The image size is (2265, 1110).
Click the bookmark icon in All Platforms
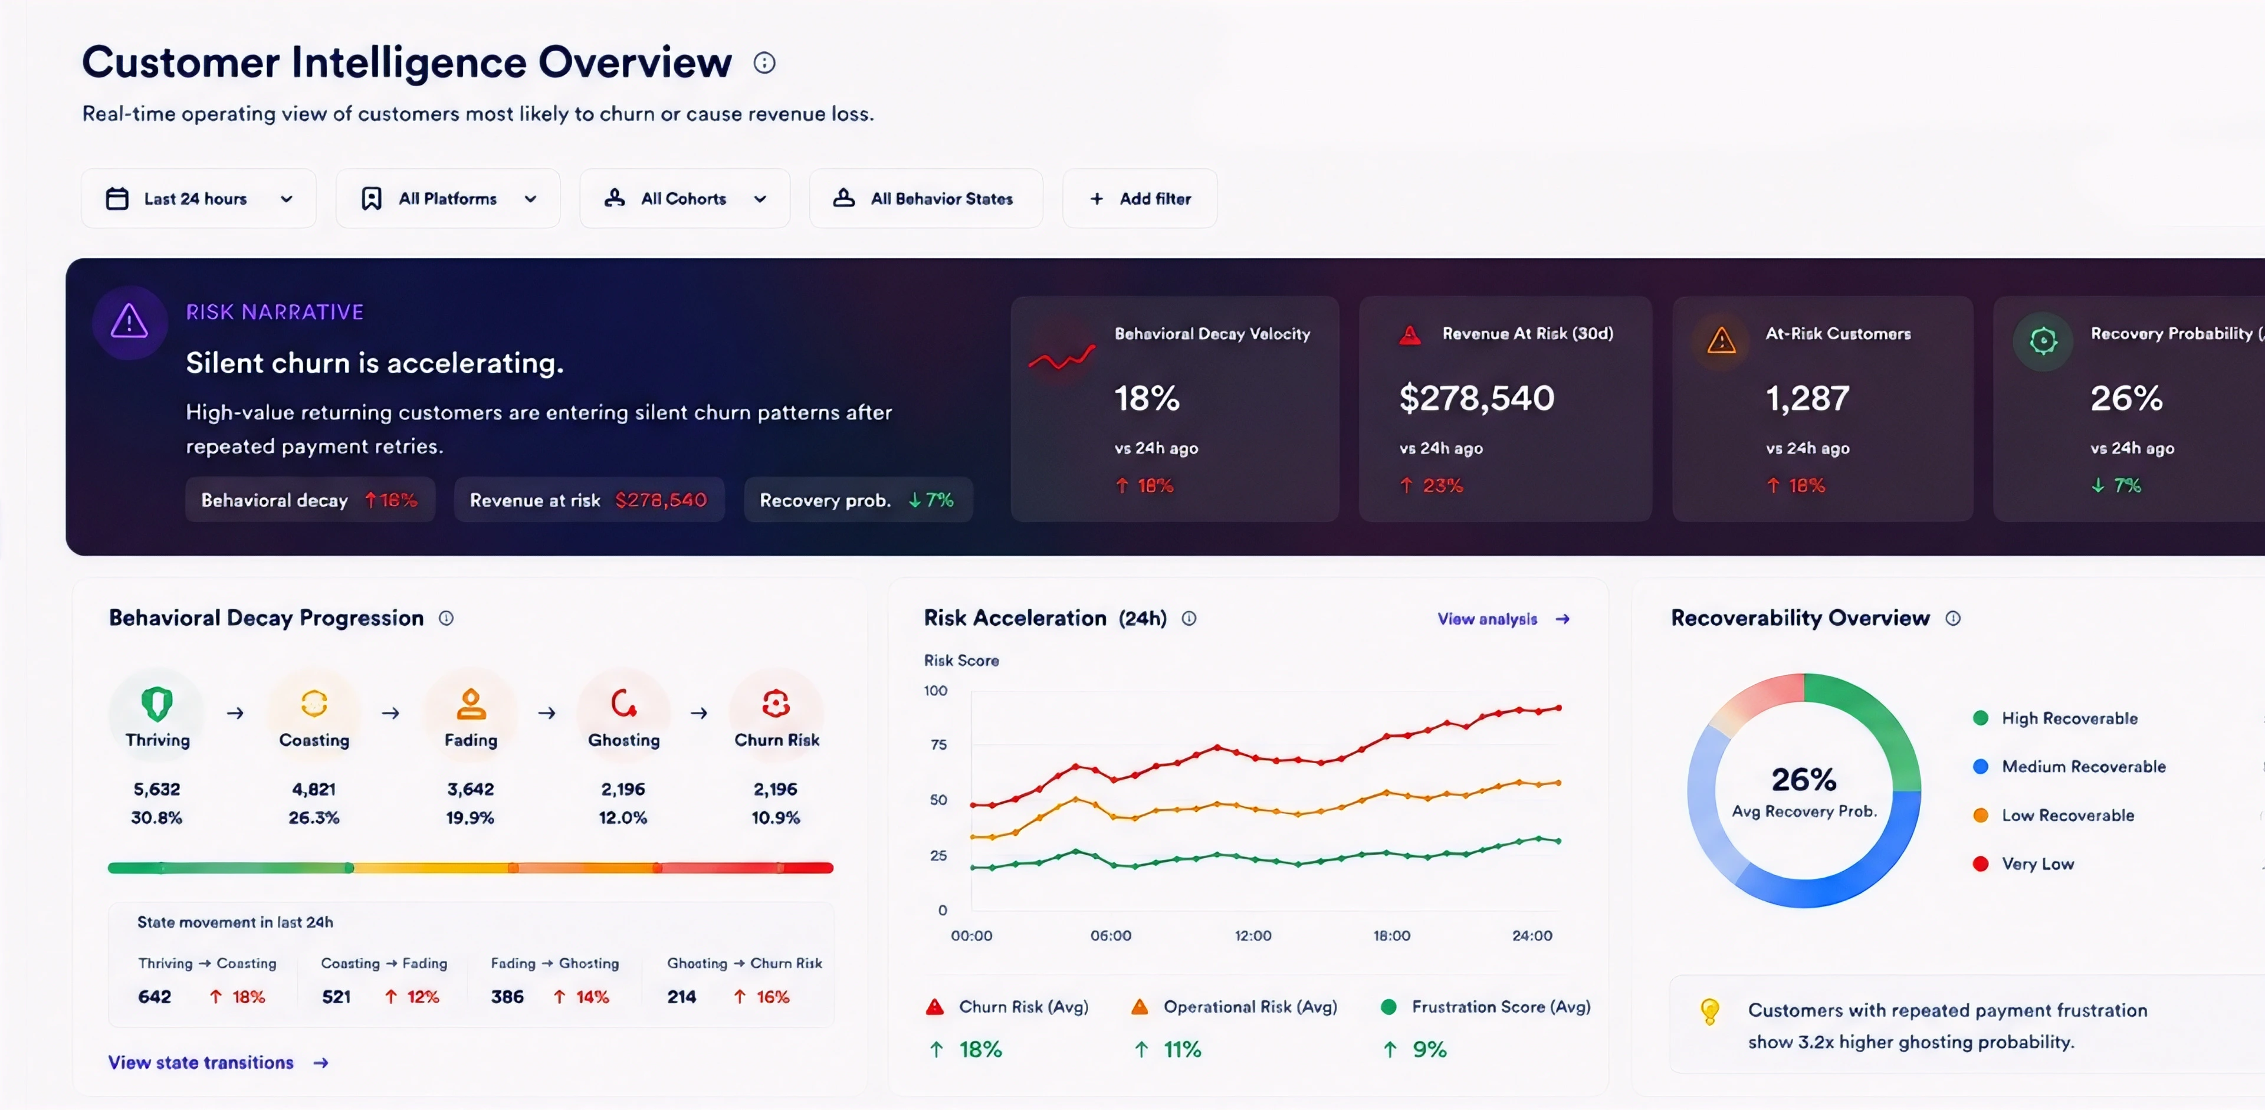[371, 199]
